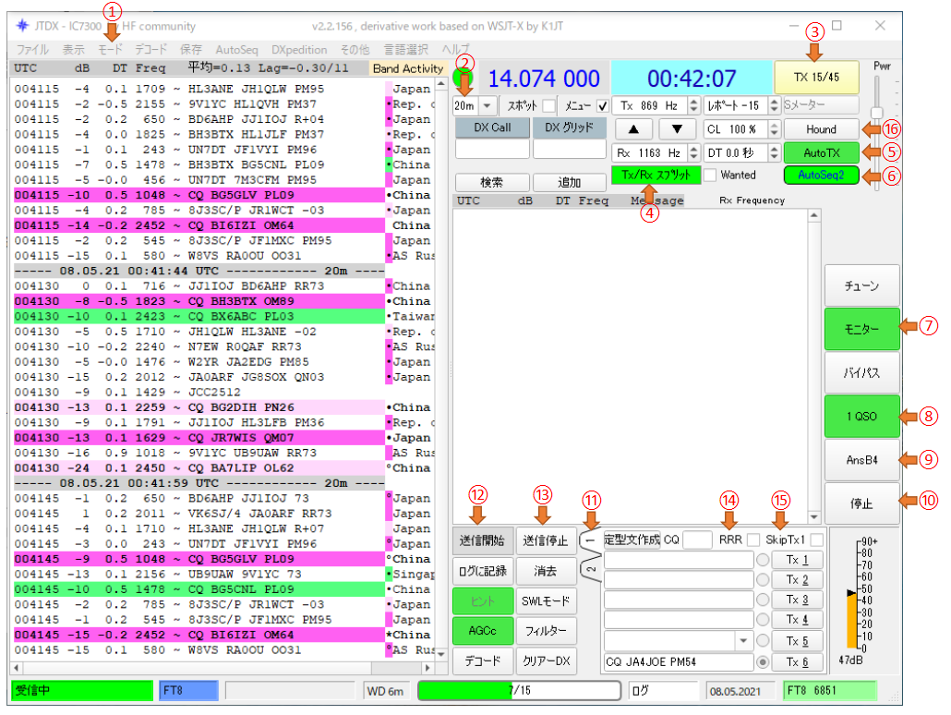
Task: Toggle the RRR checkbox
Action: point(753,539)
